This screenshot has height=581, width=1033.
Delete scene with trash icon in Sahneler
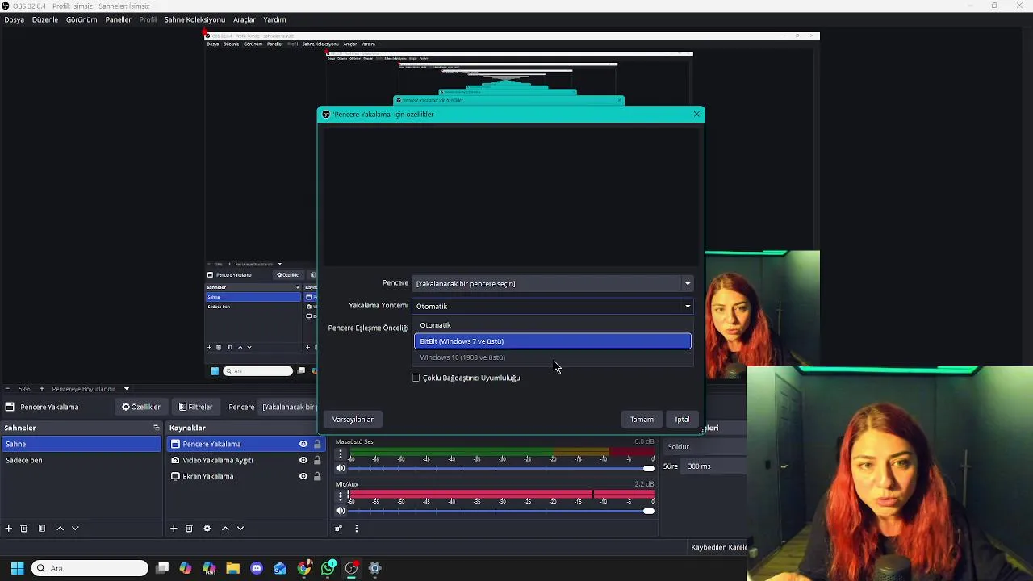[x=24, y=529]
